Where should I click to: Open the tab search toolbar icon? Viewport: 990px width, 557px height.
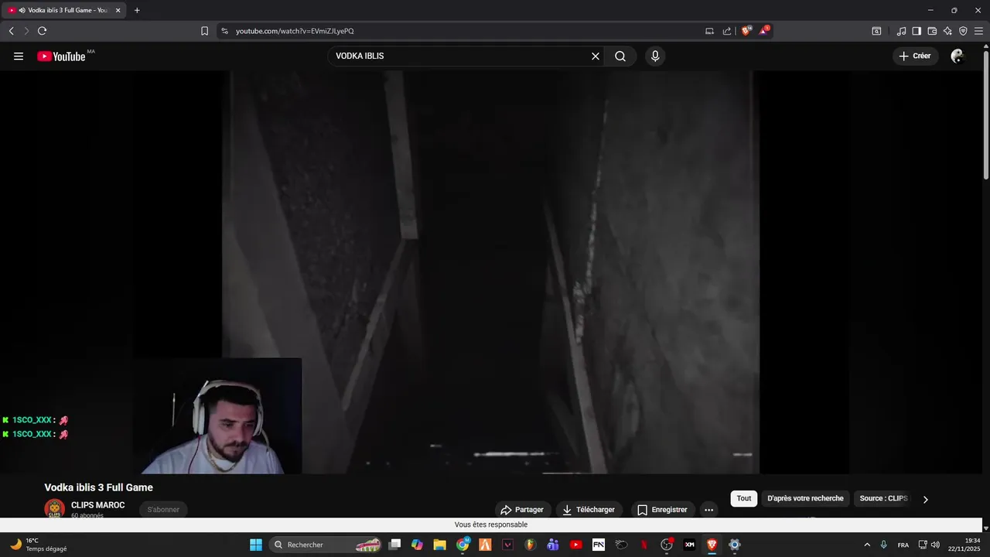click(x=876, y=31)
